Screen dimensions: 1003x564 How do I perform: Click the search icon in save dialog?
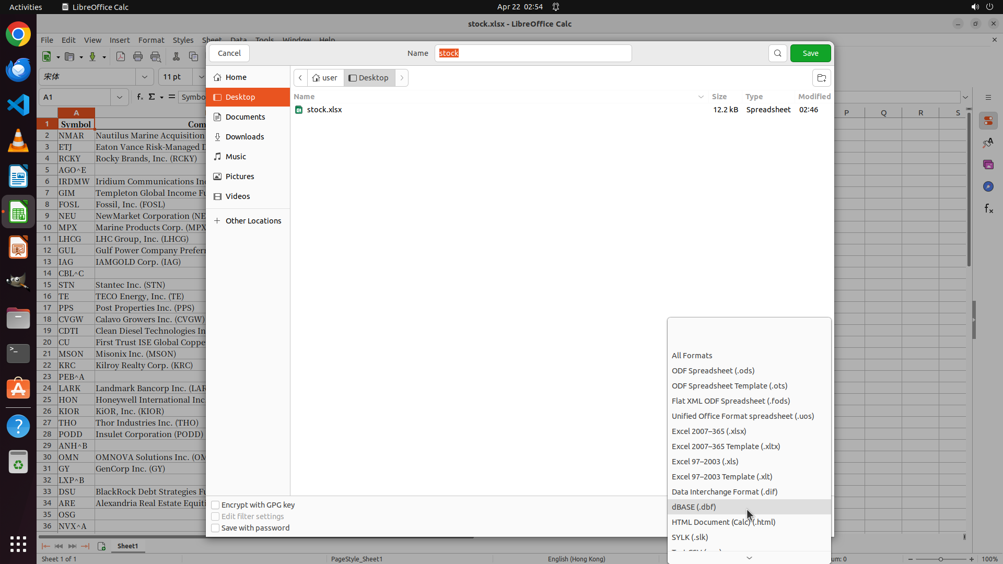point(777,53)
